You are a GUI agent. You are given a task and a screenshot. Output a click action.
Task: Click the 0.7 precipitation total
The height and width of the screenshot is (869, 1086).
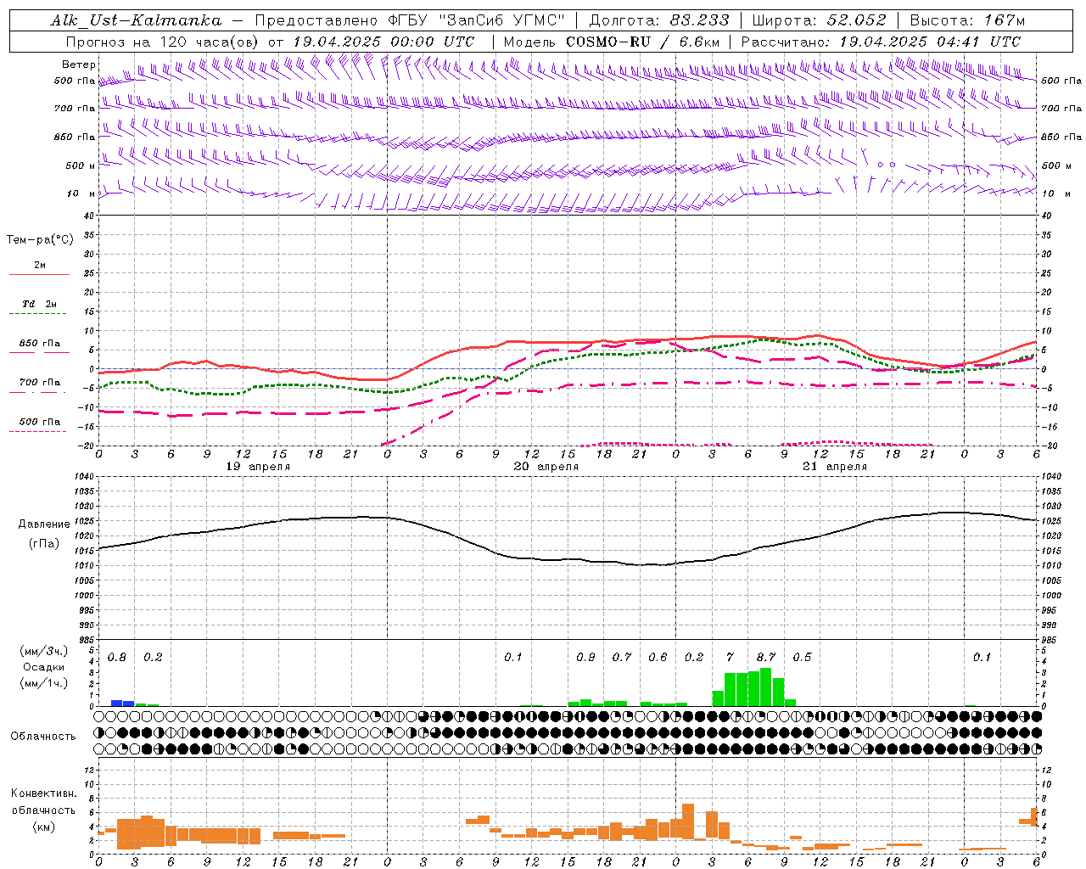click(622, 658)
